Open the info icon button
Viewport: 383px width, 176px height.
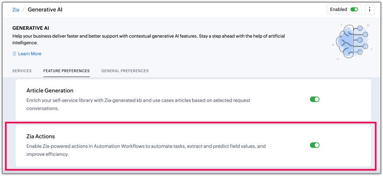click(x=369, y=10)
